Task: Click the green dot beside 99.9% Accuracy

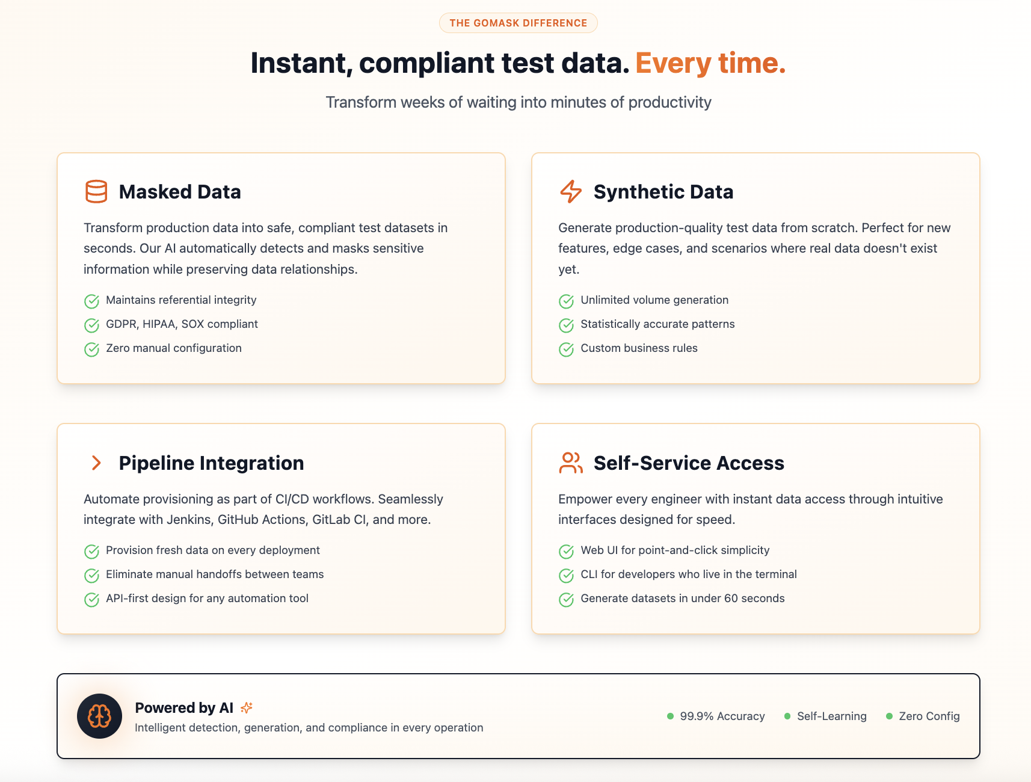Action: (670, 716)
